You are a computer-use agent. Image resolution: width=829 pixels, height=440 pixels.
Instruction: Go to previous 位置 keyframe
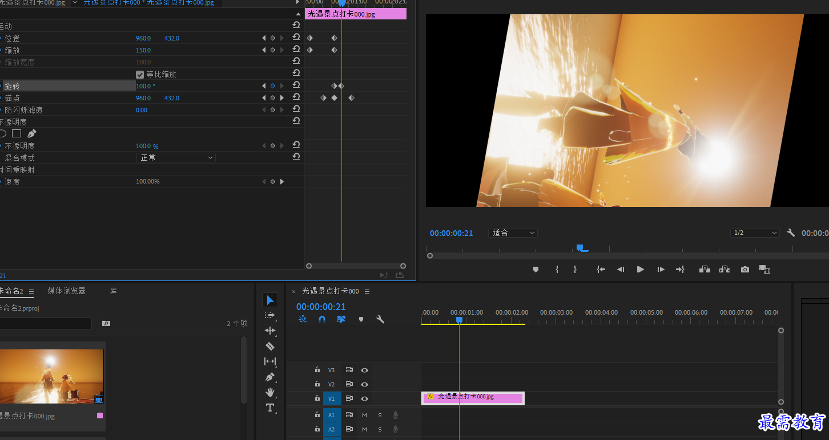(264, 38)
